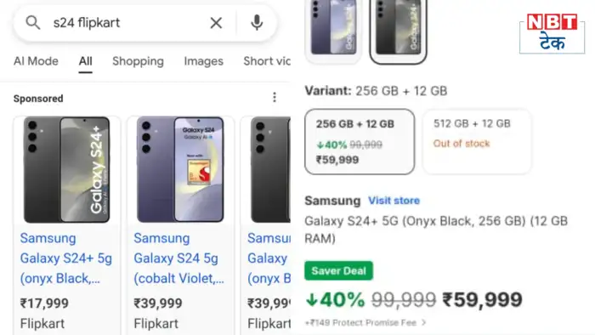Screen dimensions: 595x335
Task: Clear the search query with X icon
Action: (x=216, y=23)
